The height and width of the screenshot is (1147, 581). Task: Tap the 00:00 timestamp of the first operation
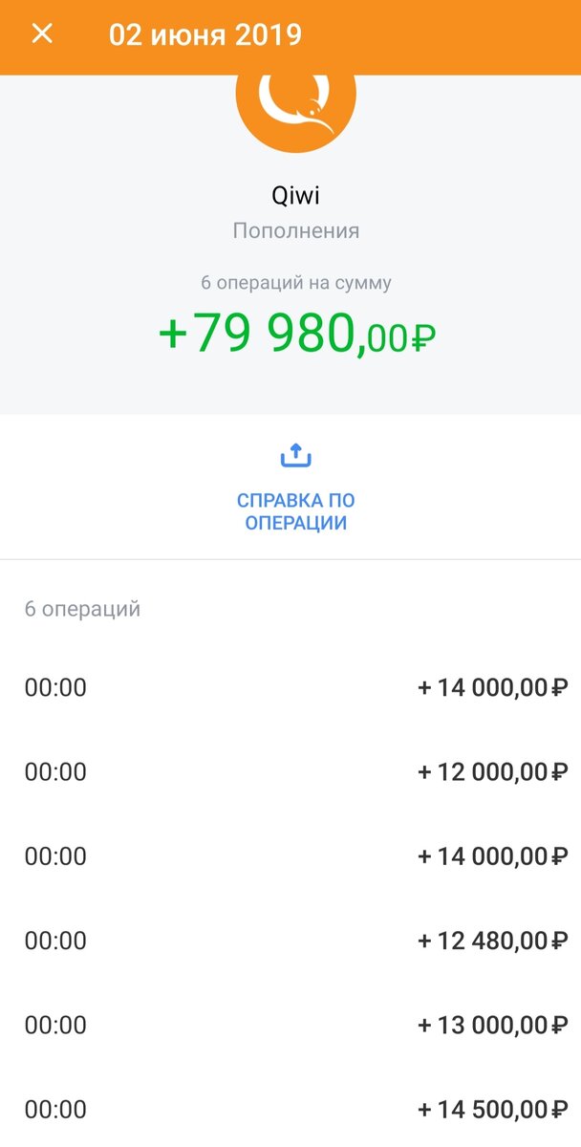pos(55,686)
